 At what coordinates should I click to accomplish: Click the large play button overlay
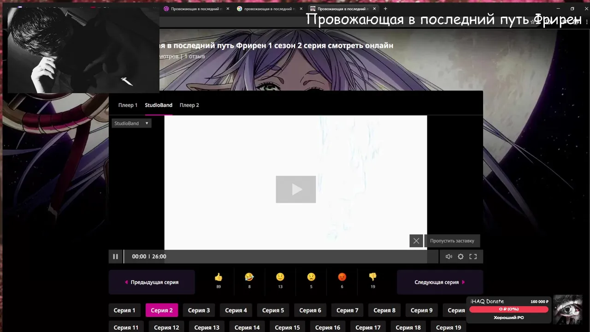(296, 189)
